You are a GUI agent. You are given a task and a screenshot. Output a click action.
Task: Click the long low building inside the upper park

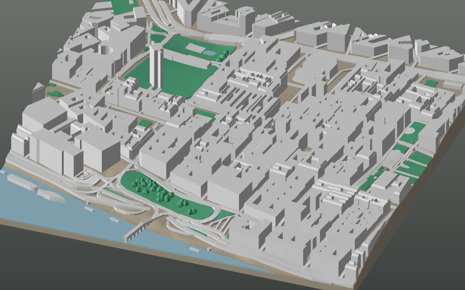coord(187,59)
